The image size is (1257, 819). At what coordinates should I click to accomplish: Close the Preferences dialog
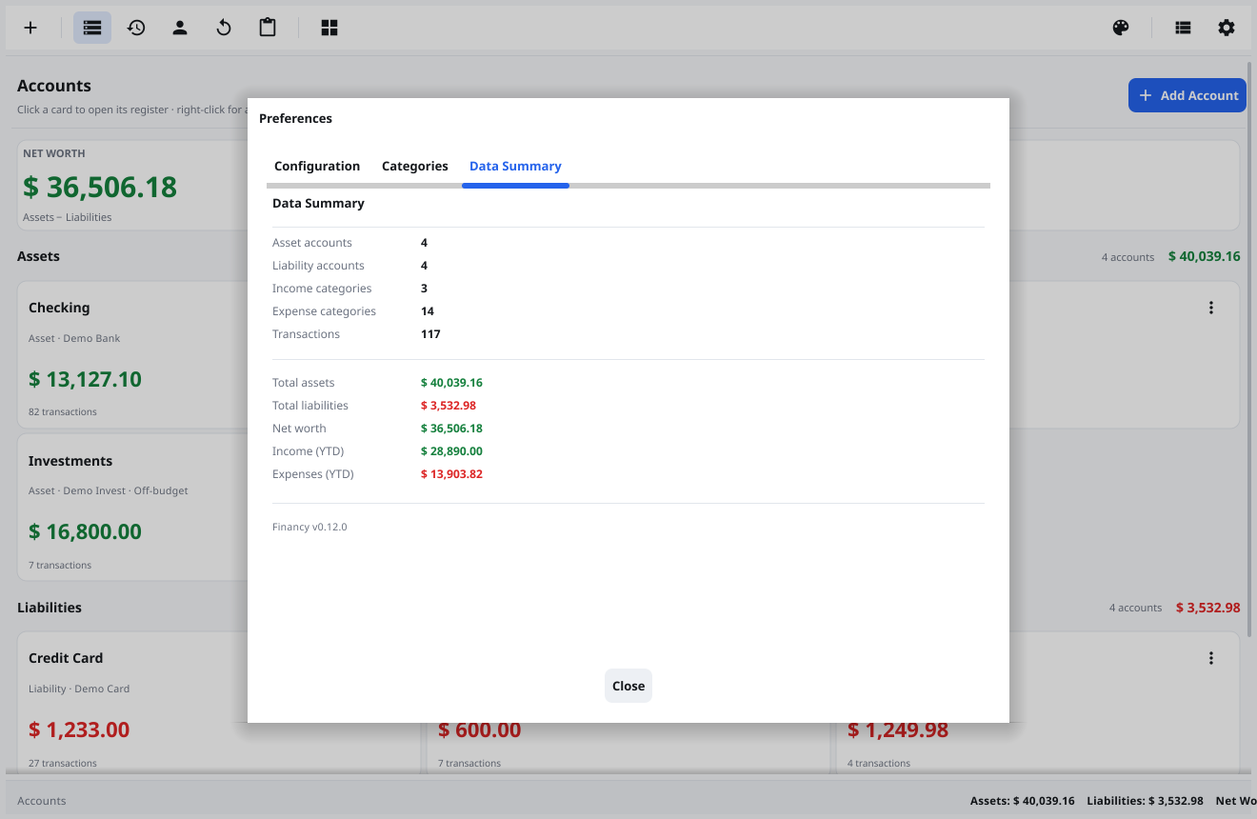[x=628, y=686]
